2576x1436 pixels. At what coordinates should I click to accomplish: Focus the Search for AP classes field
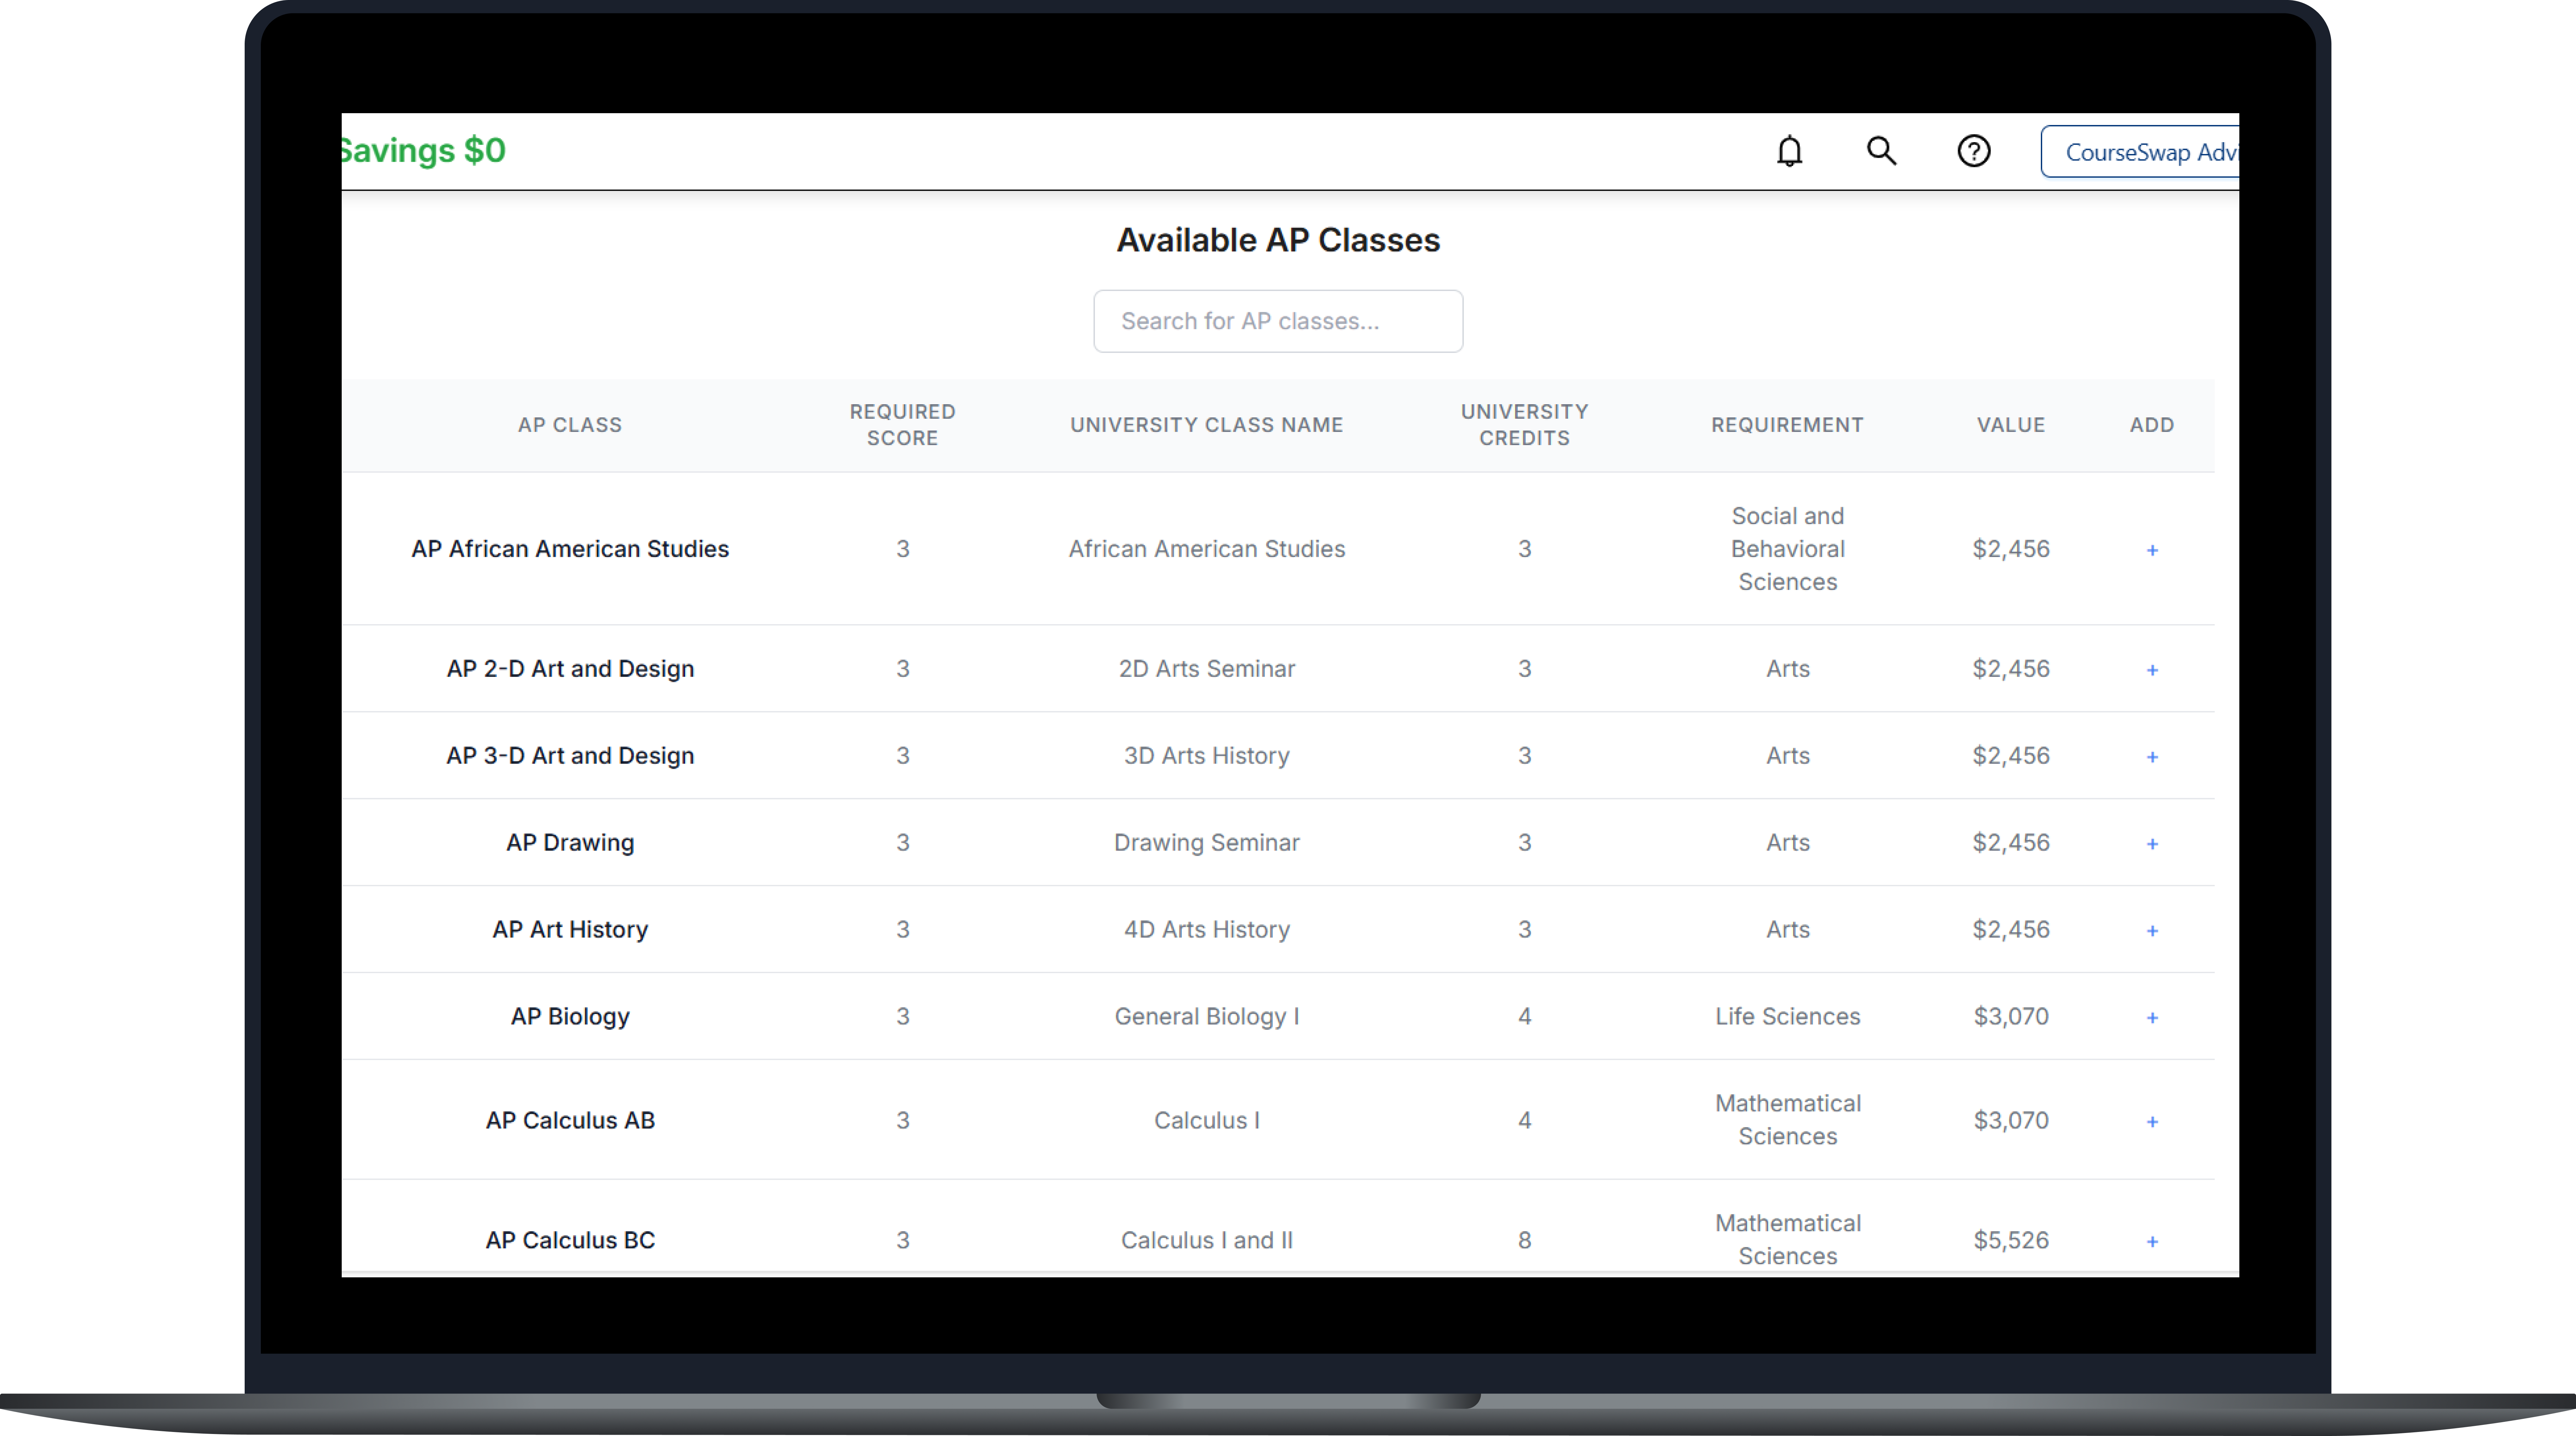pos(1278,321)
